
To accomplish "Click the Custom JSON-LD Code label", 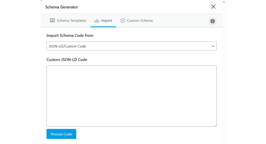I will point(67,60).
